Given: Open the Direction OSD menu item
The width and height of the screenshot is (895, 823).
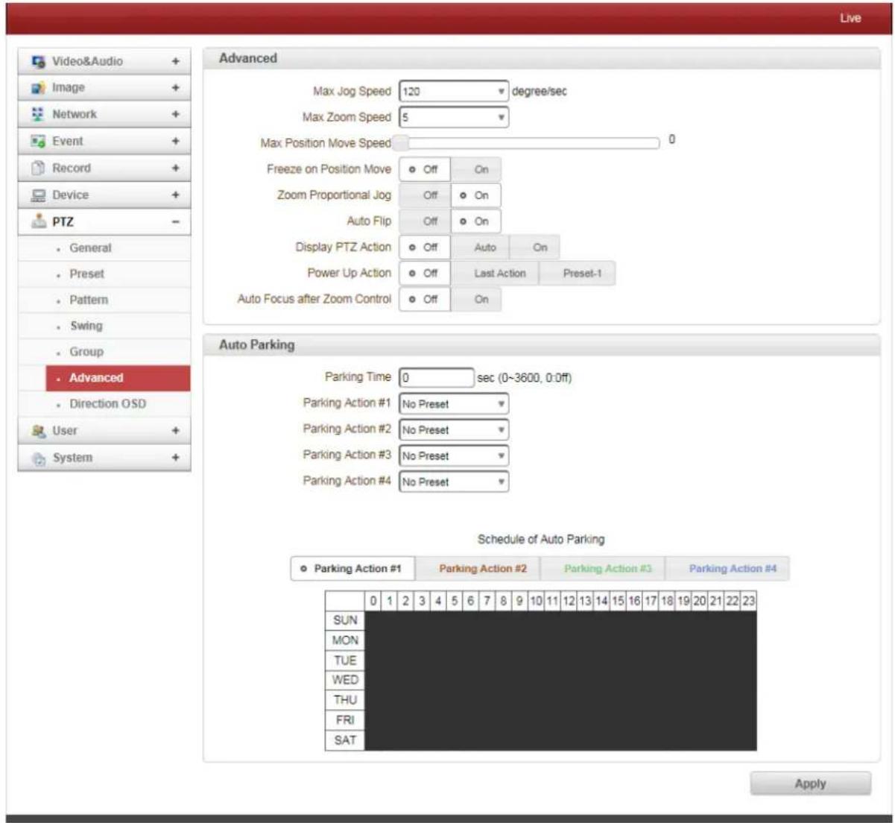Looking at the screenshot, I should coord(107,404).
